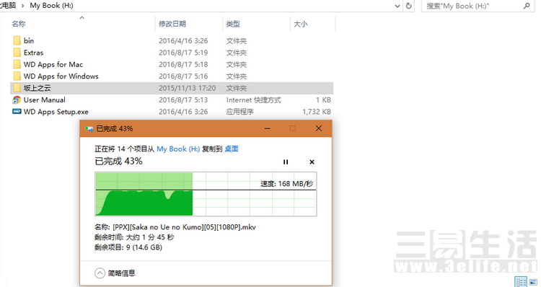Click the breadcrumb chevron before My Book
The height and width of the screenshot is (287, 541).
click(x=23, y=6)
